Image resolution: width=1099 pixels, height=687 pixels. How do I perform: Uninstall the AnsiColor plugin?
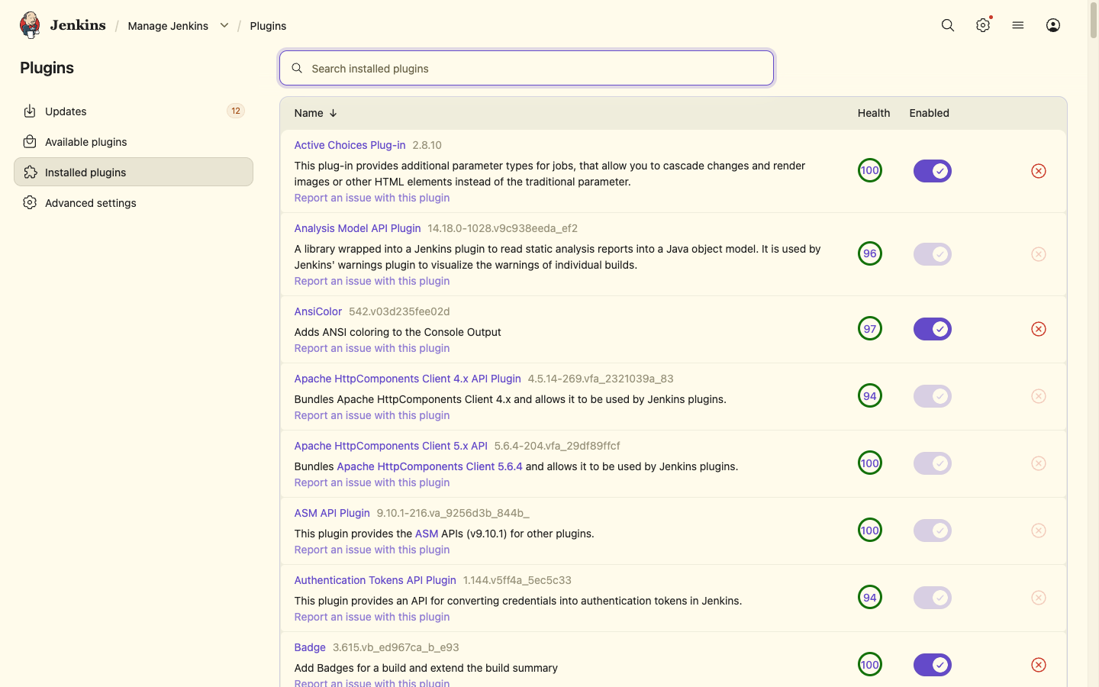1039,329
